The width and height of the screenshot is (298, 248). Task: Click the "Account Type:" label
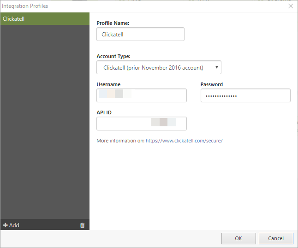[x=113, y=56]
